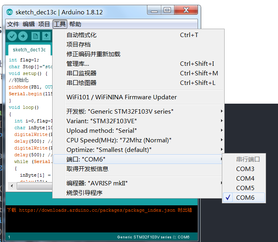Open 管理库... library manager

pos(138,64)
